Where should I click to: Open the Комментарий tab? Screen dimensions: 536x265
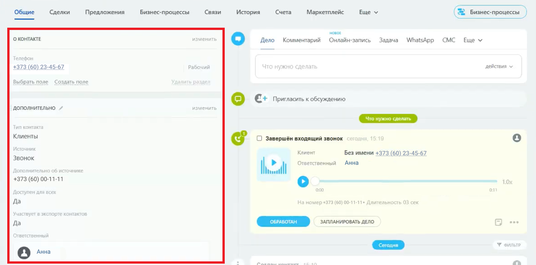[x=301, y=40]
